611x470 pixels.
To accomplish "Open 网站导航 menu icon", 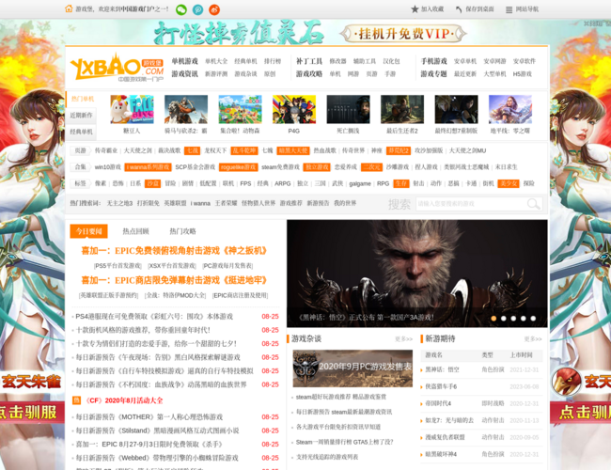I will pyautogui.click(x=509, y=9).
